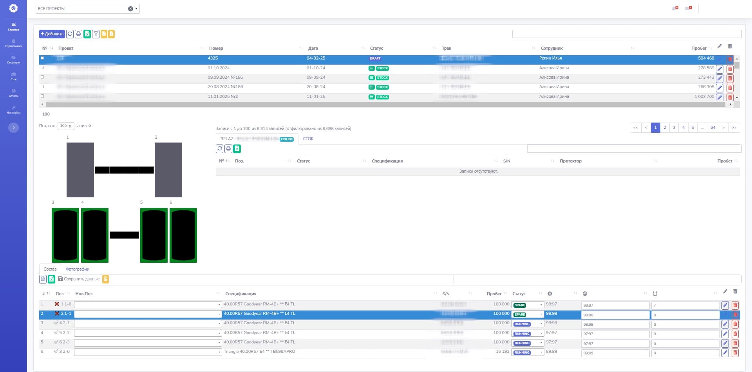Open the RUNNING status dropdown in row 3
This screenshot has height=372, width=752.
click(528, 324)
